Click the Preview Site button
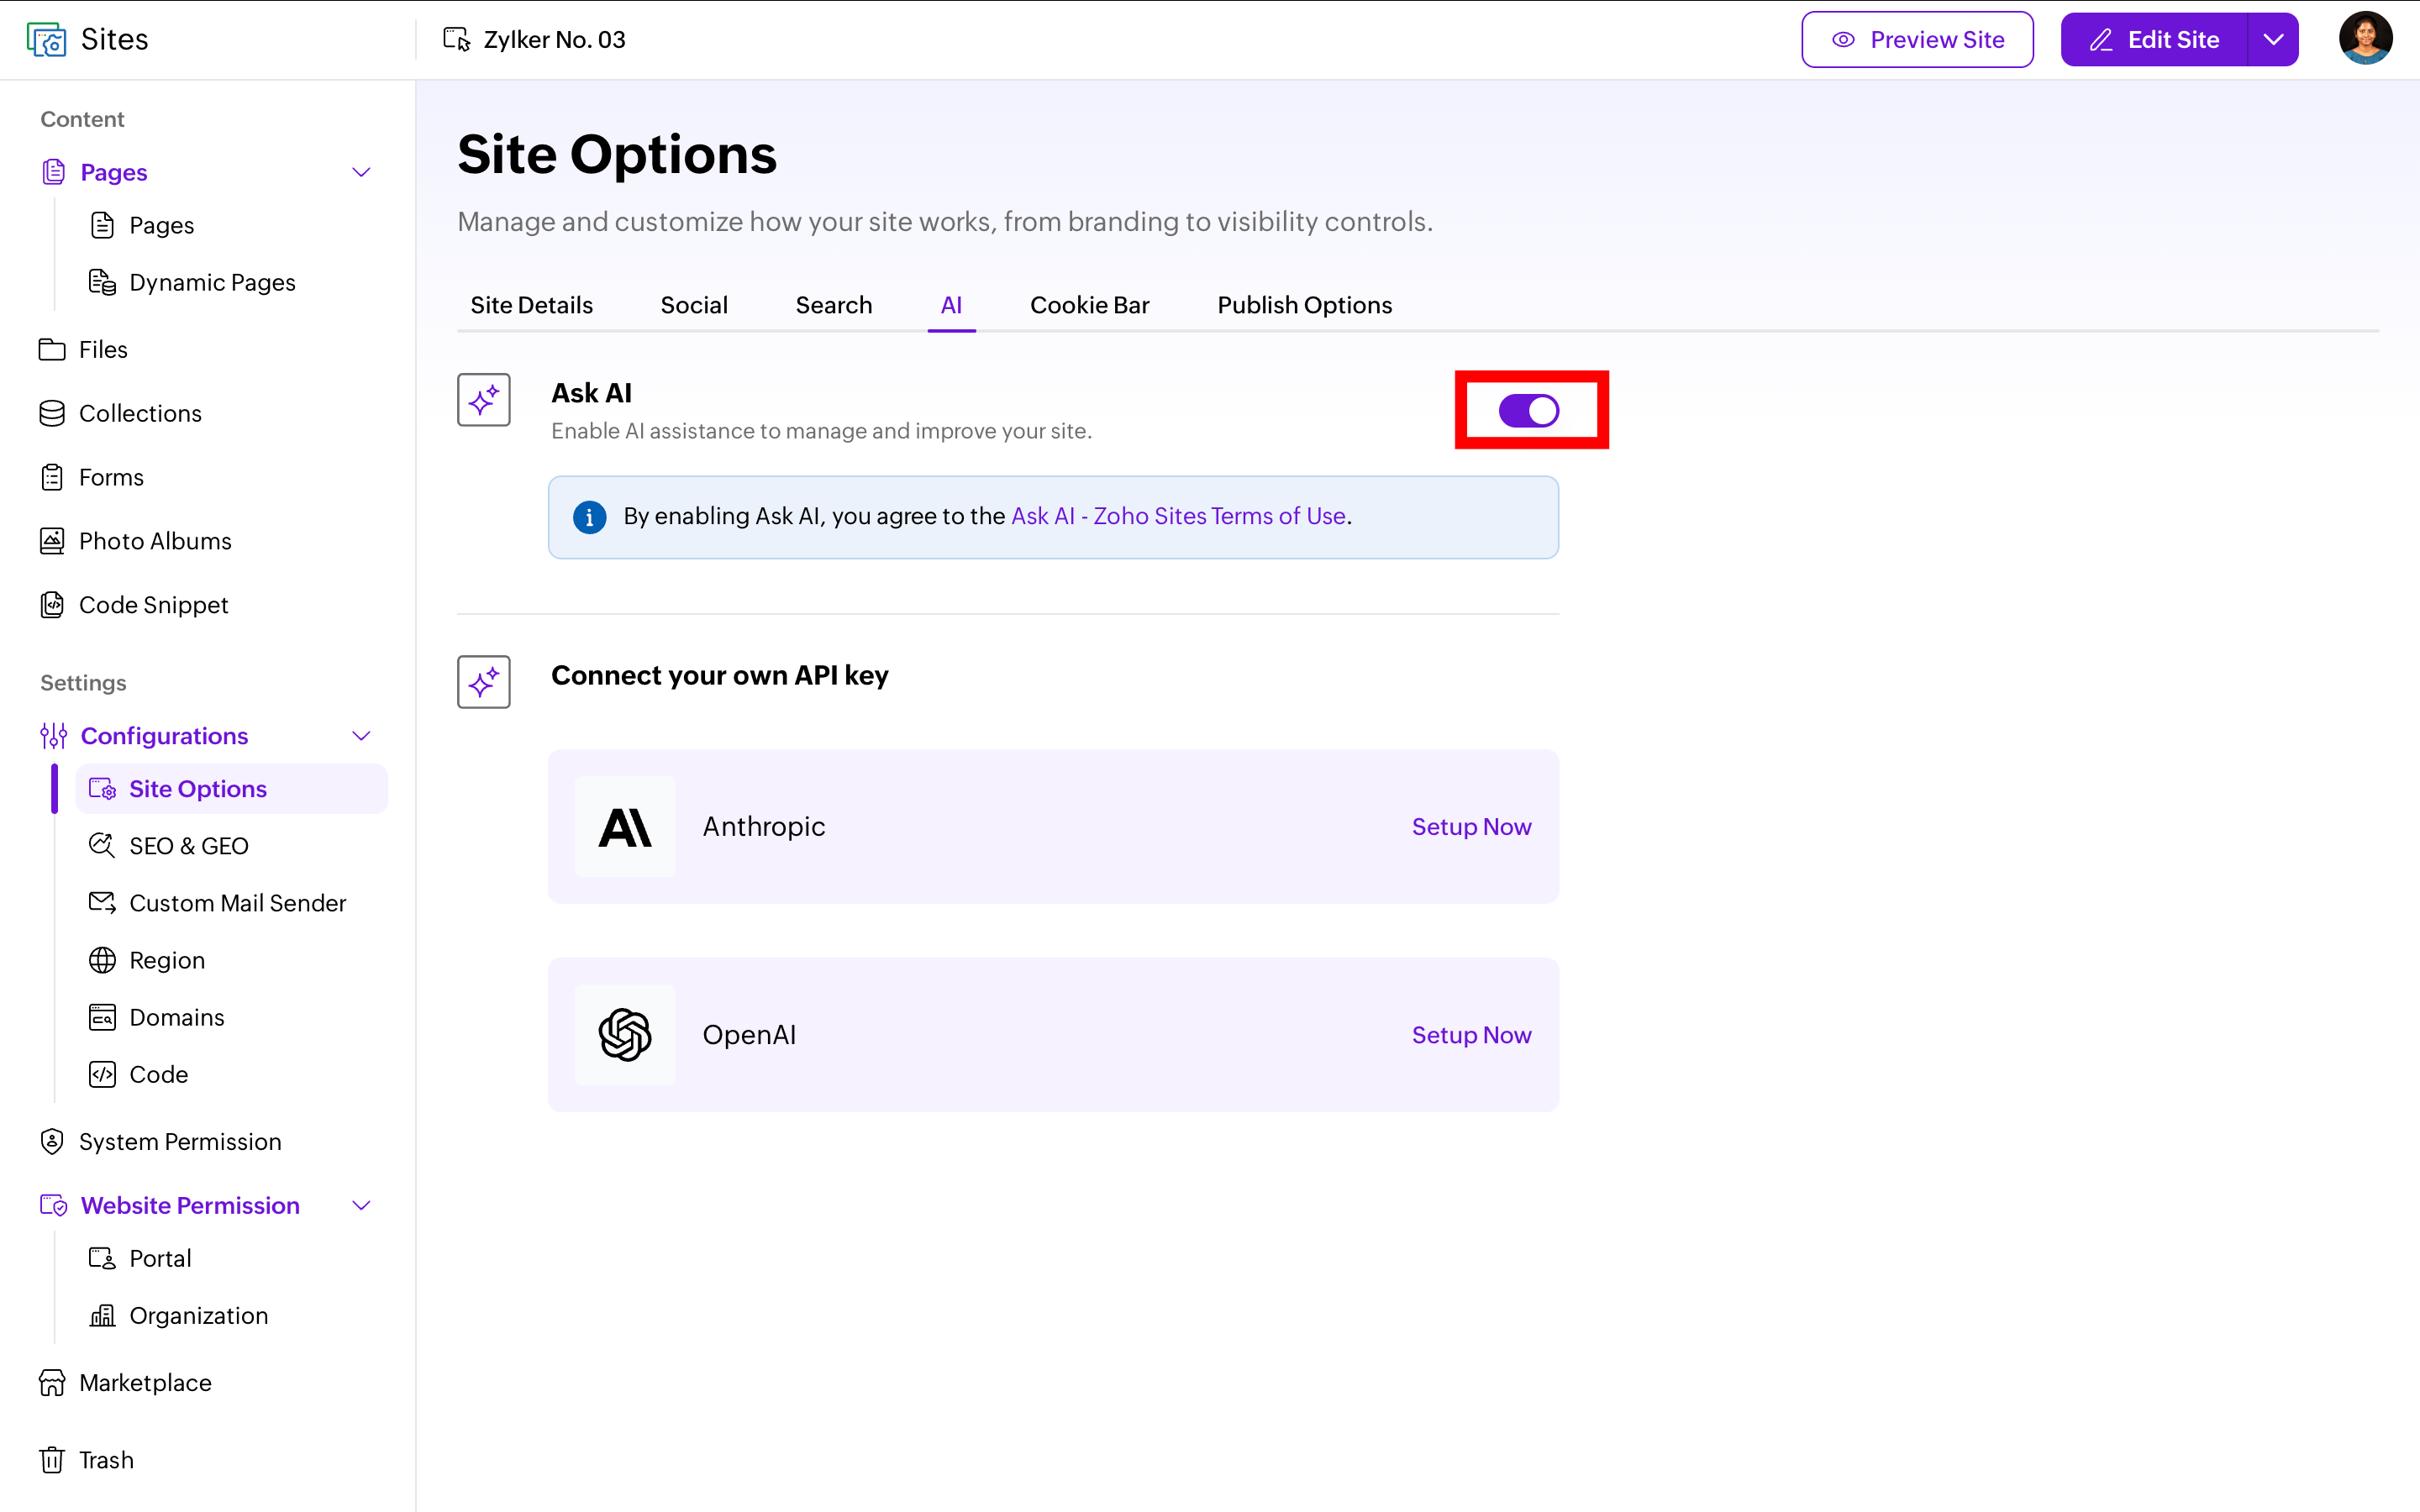Image resolution: width=2420 pixels, height=1512 pixels. coord(1917,40)
